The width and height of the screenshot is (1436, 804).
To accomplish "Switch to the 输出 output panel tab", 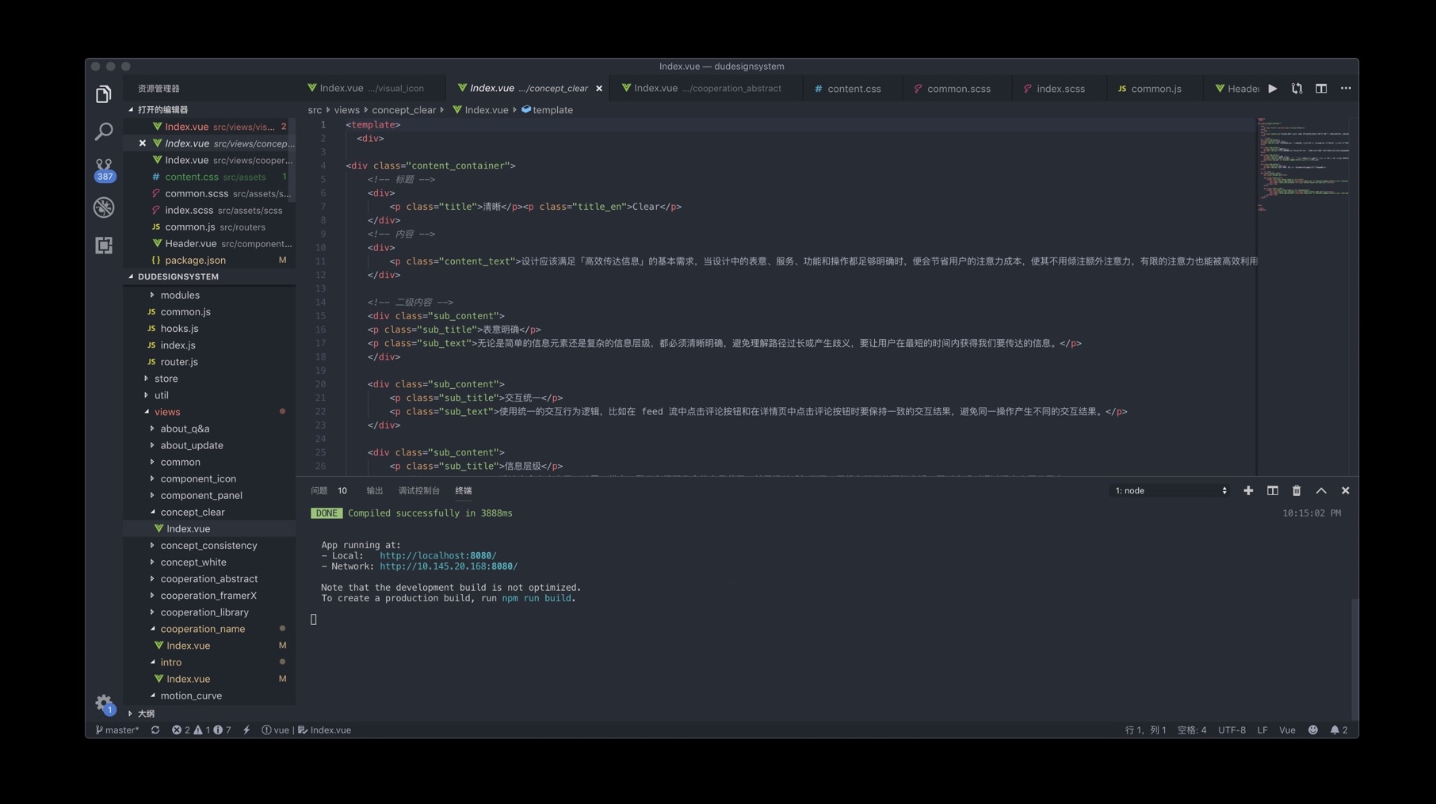I will tap(374, 491).
